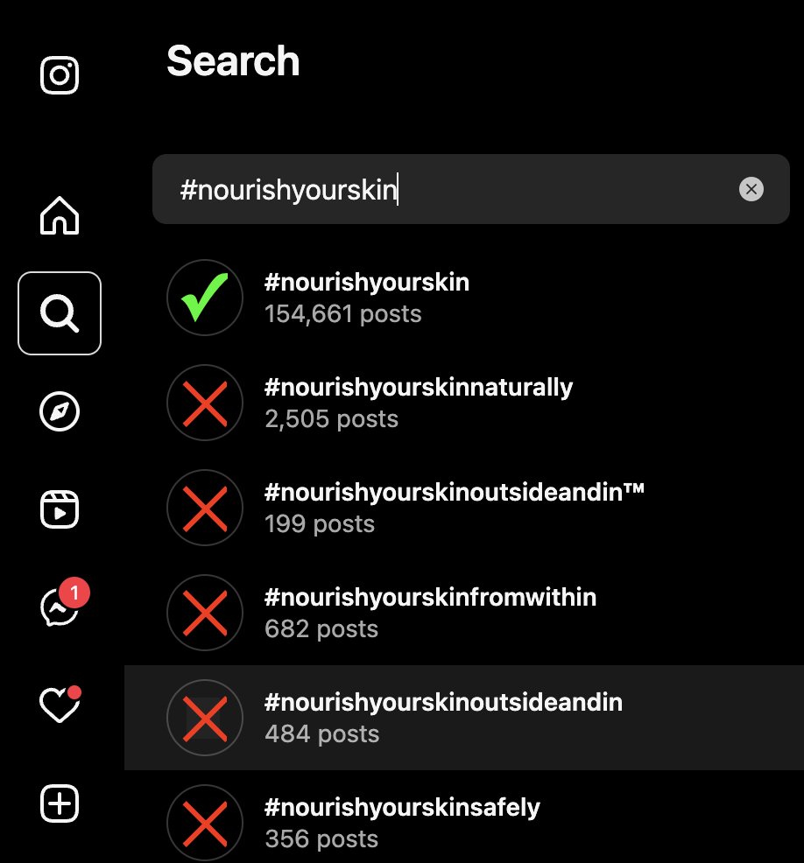Click the Instagram logo icon

[60, 75]
